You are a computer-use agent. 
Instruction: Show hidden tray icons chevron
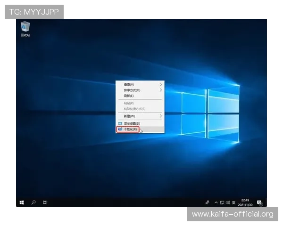(x=216, y=202)
